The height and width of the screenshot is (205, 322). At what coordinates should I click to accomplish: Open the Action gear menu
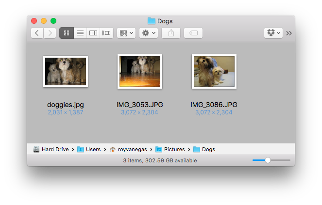[149, 33]
